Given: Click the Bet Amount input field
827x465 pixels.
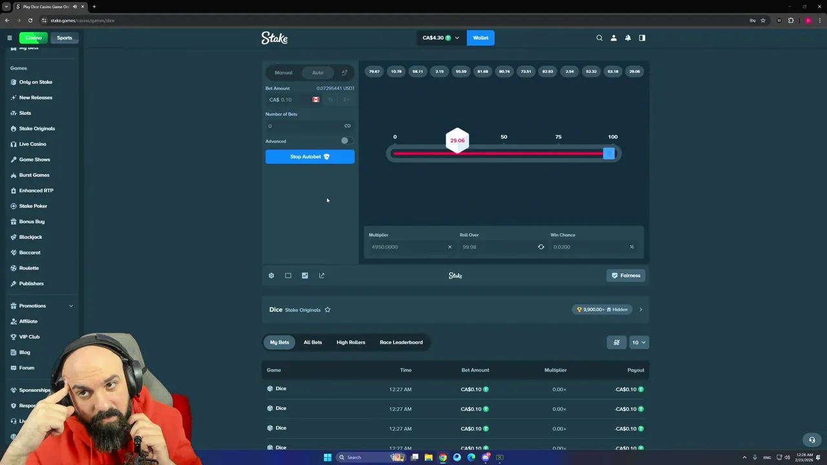Looking at the screenshot, I should (289, 99).
